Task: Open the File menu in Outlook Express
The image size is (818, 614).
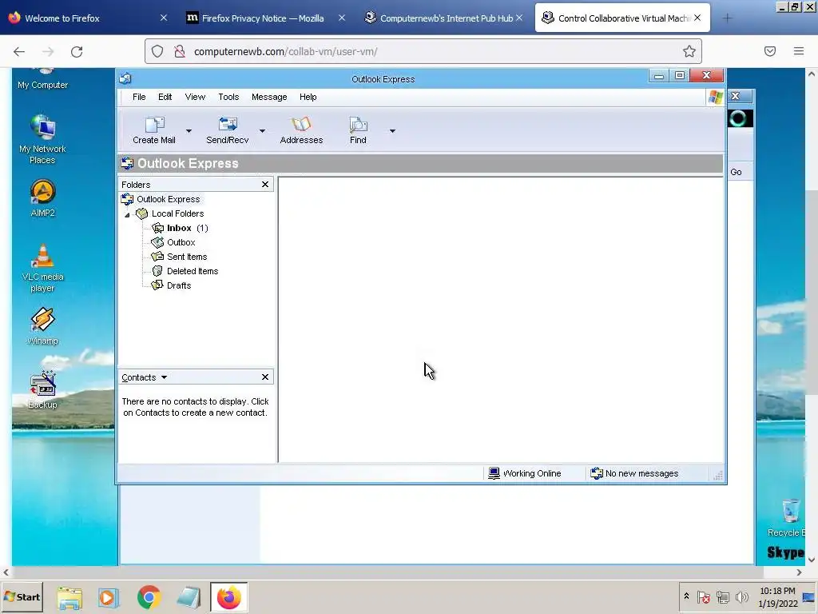Action: pos(139,97)
